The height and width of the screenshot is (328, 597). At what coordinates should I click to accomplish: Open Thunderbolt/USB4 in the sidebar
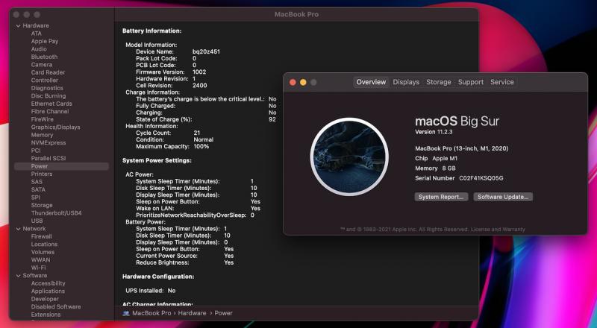[x=57, y=213]
